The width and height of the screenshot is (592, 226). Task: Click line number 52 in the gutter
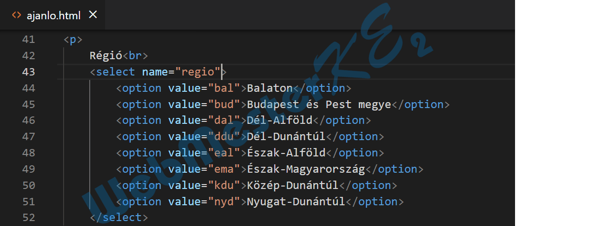click(29, 218)
